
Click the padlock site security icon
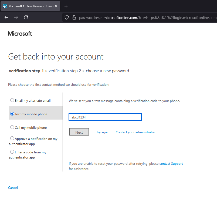tap(74, 17)
